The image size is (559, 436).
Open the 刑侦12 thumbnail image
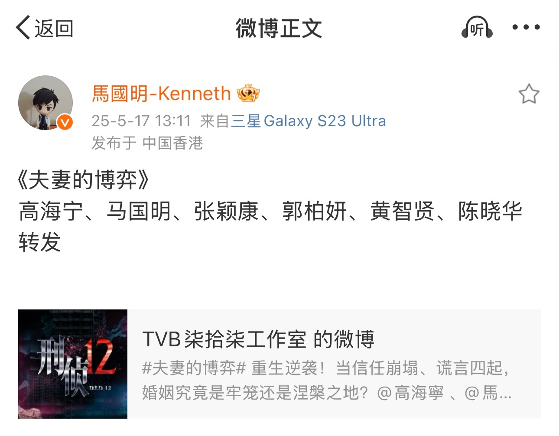(x=73, y=364)
